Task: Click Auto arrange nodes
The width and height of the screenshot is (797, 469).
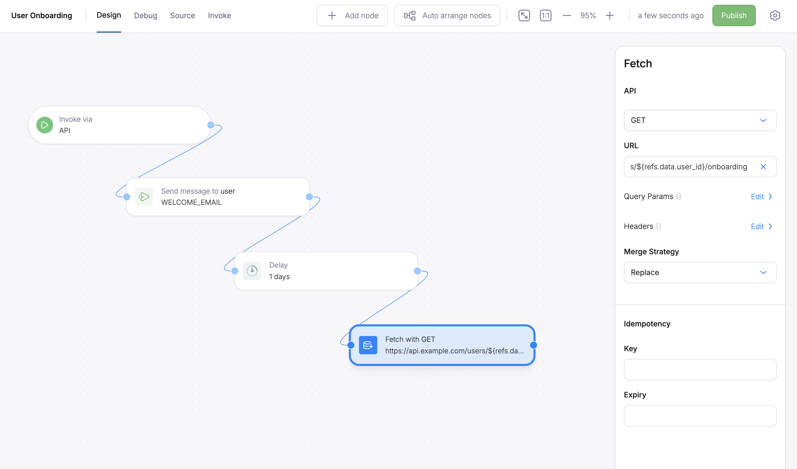Action: 447,15
